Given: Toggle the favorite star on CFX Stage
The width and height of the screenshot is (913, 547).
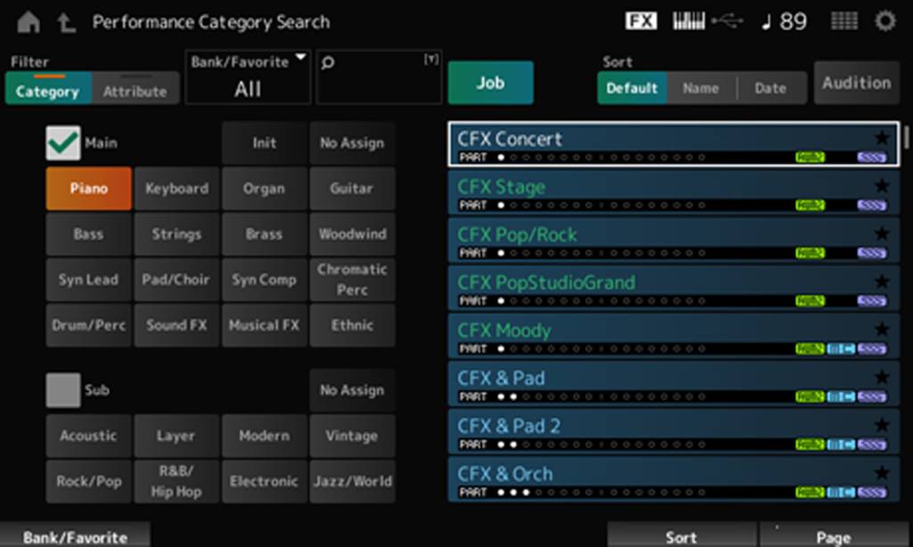Looking at the screenshot, I should click(881, 187).
